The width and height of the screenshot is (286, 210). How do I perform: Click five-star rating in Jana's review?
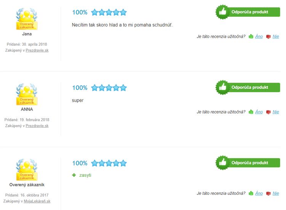pos(109,12)
